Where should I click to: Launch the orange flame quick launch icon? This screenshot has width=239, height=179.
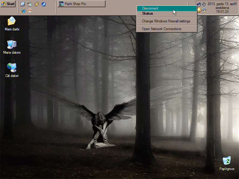click(30, 10)
